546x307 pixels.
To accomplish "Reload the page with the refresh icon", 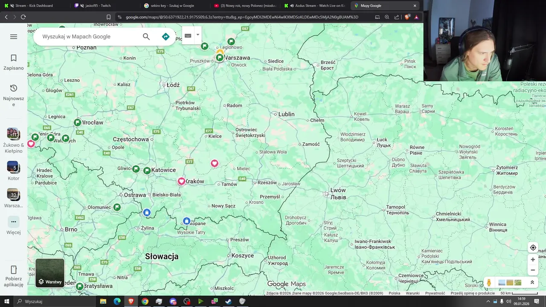I will pyautogui.click(x=23, y=17).
